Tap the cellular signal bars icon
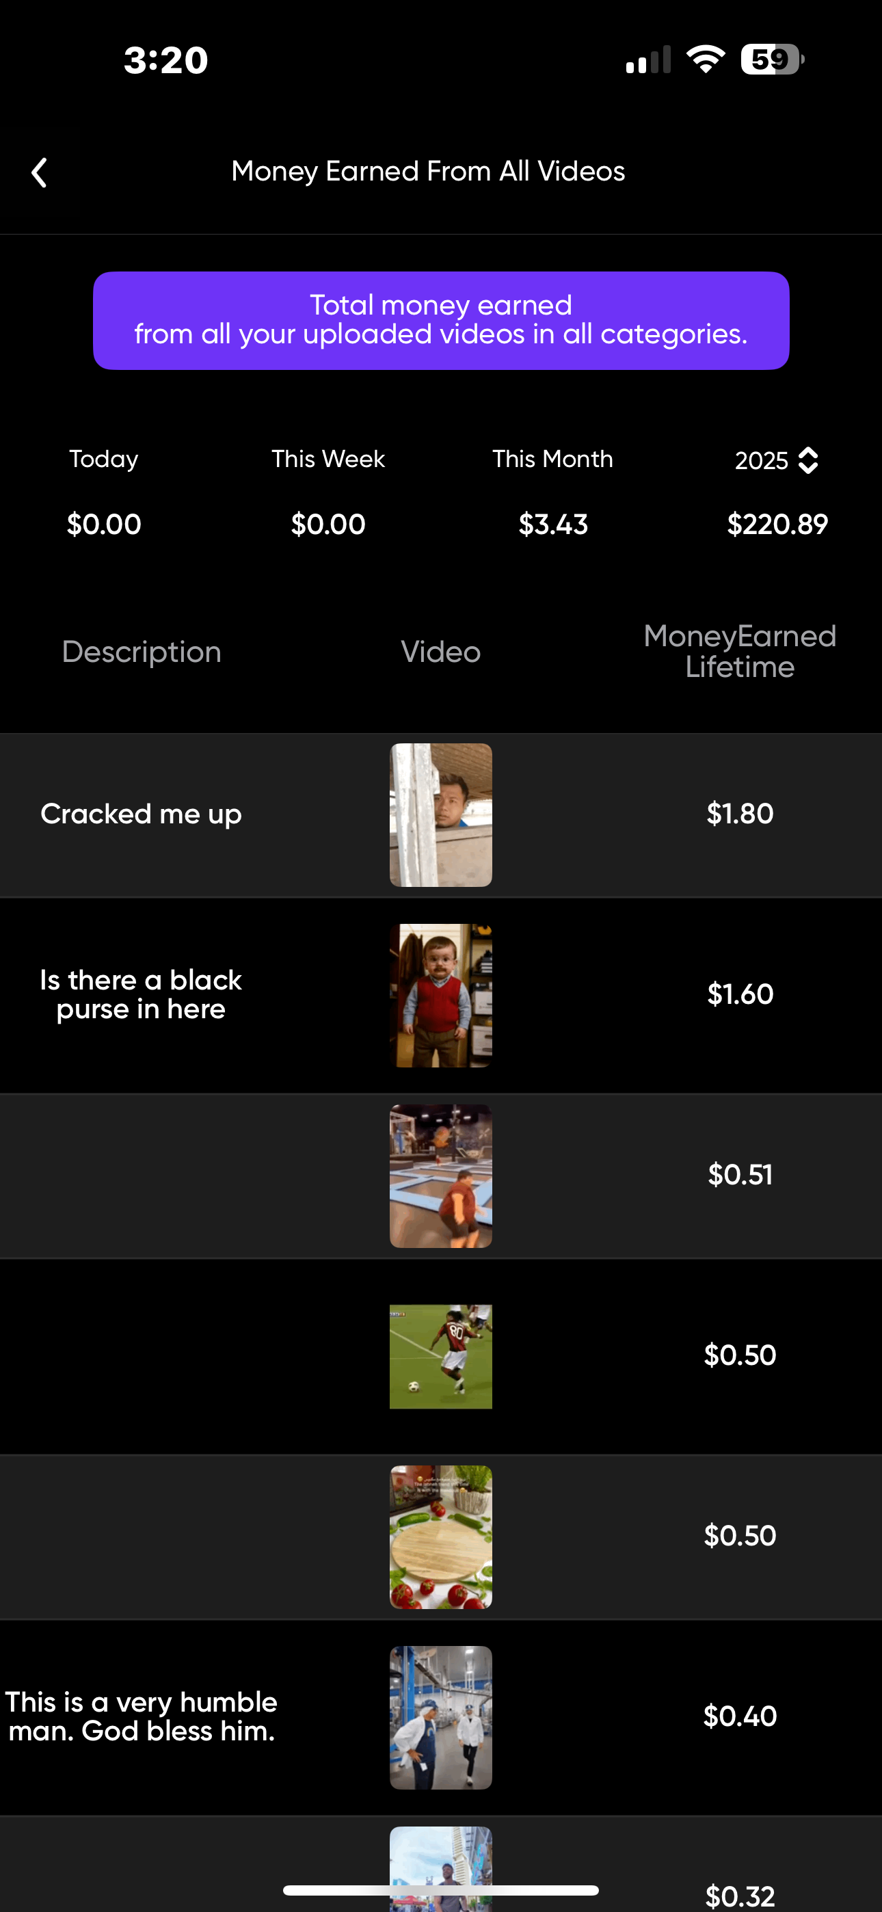The image size is (882, 1912). [647, 60]
